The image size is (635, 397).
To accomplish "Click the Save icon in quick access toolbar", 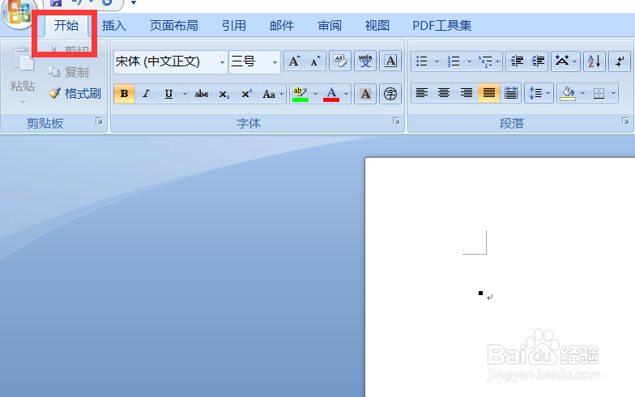I will click(x=56, y=3).
